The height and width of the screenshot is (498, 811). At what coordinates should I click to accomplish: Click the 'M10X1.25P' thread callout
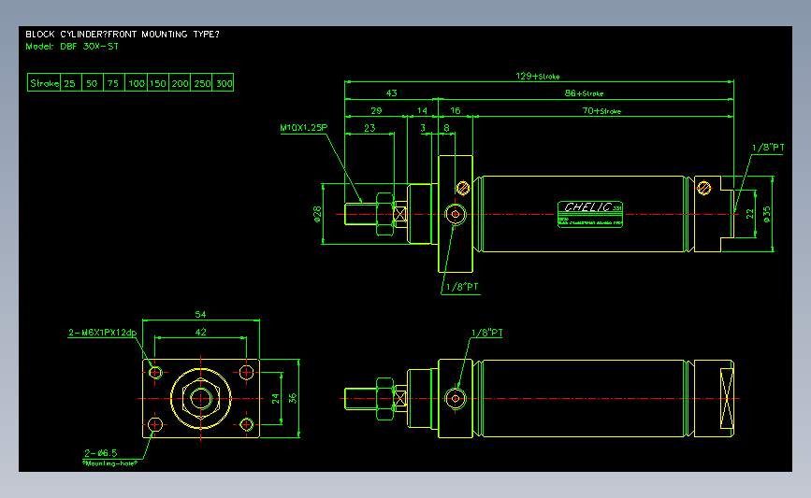point(304,128)
